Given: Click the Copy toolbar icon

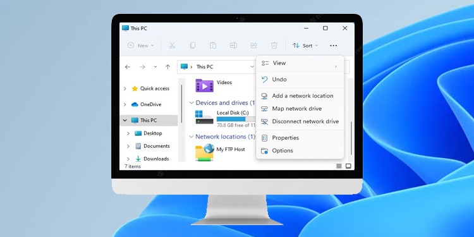Looking at the screenshot, I should pos(193,46).
